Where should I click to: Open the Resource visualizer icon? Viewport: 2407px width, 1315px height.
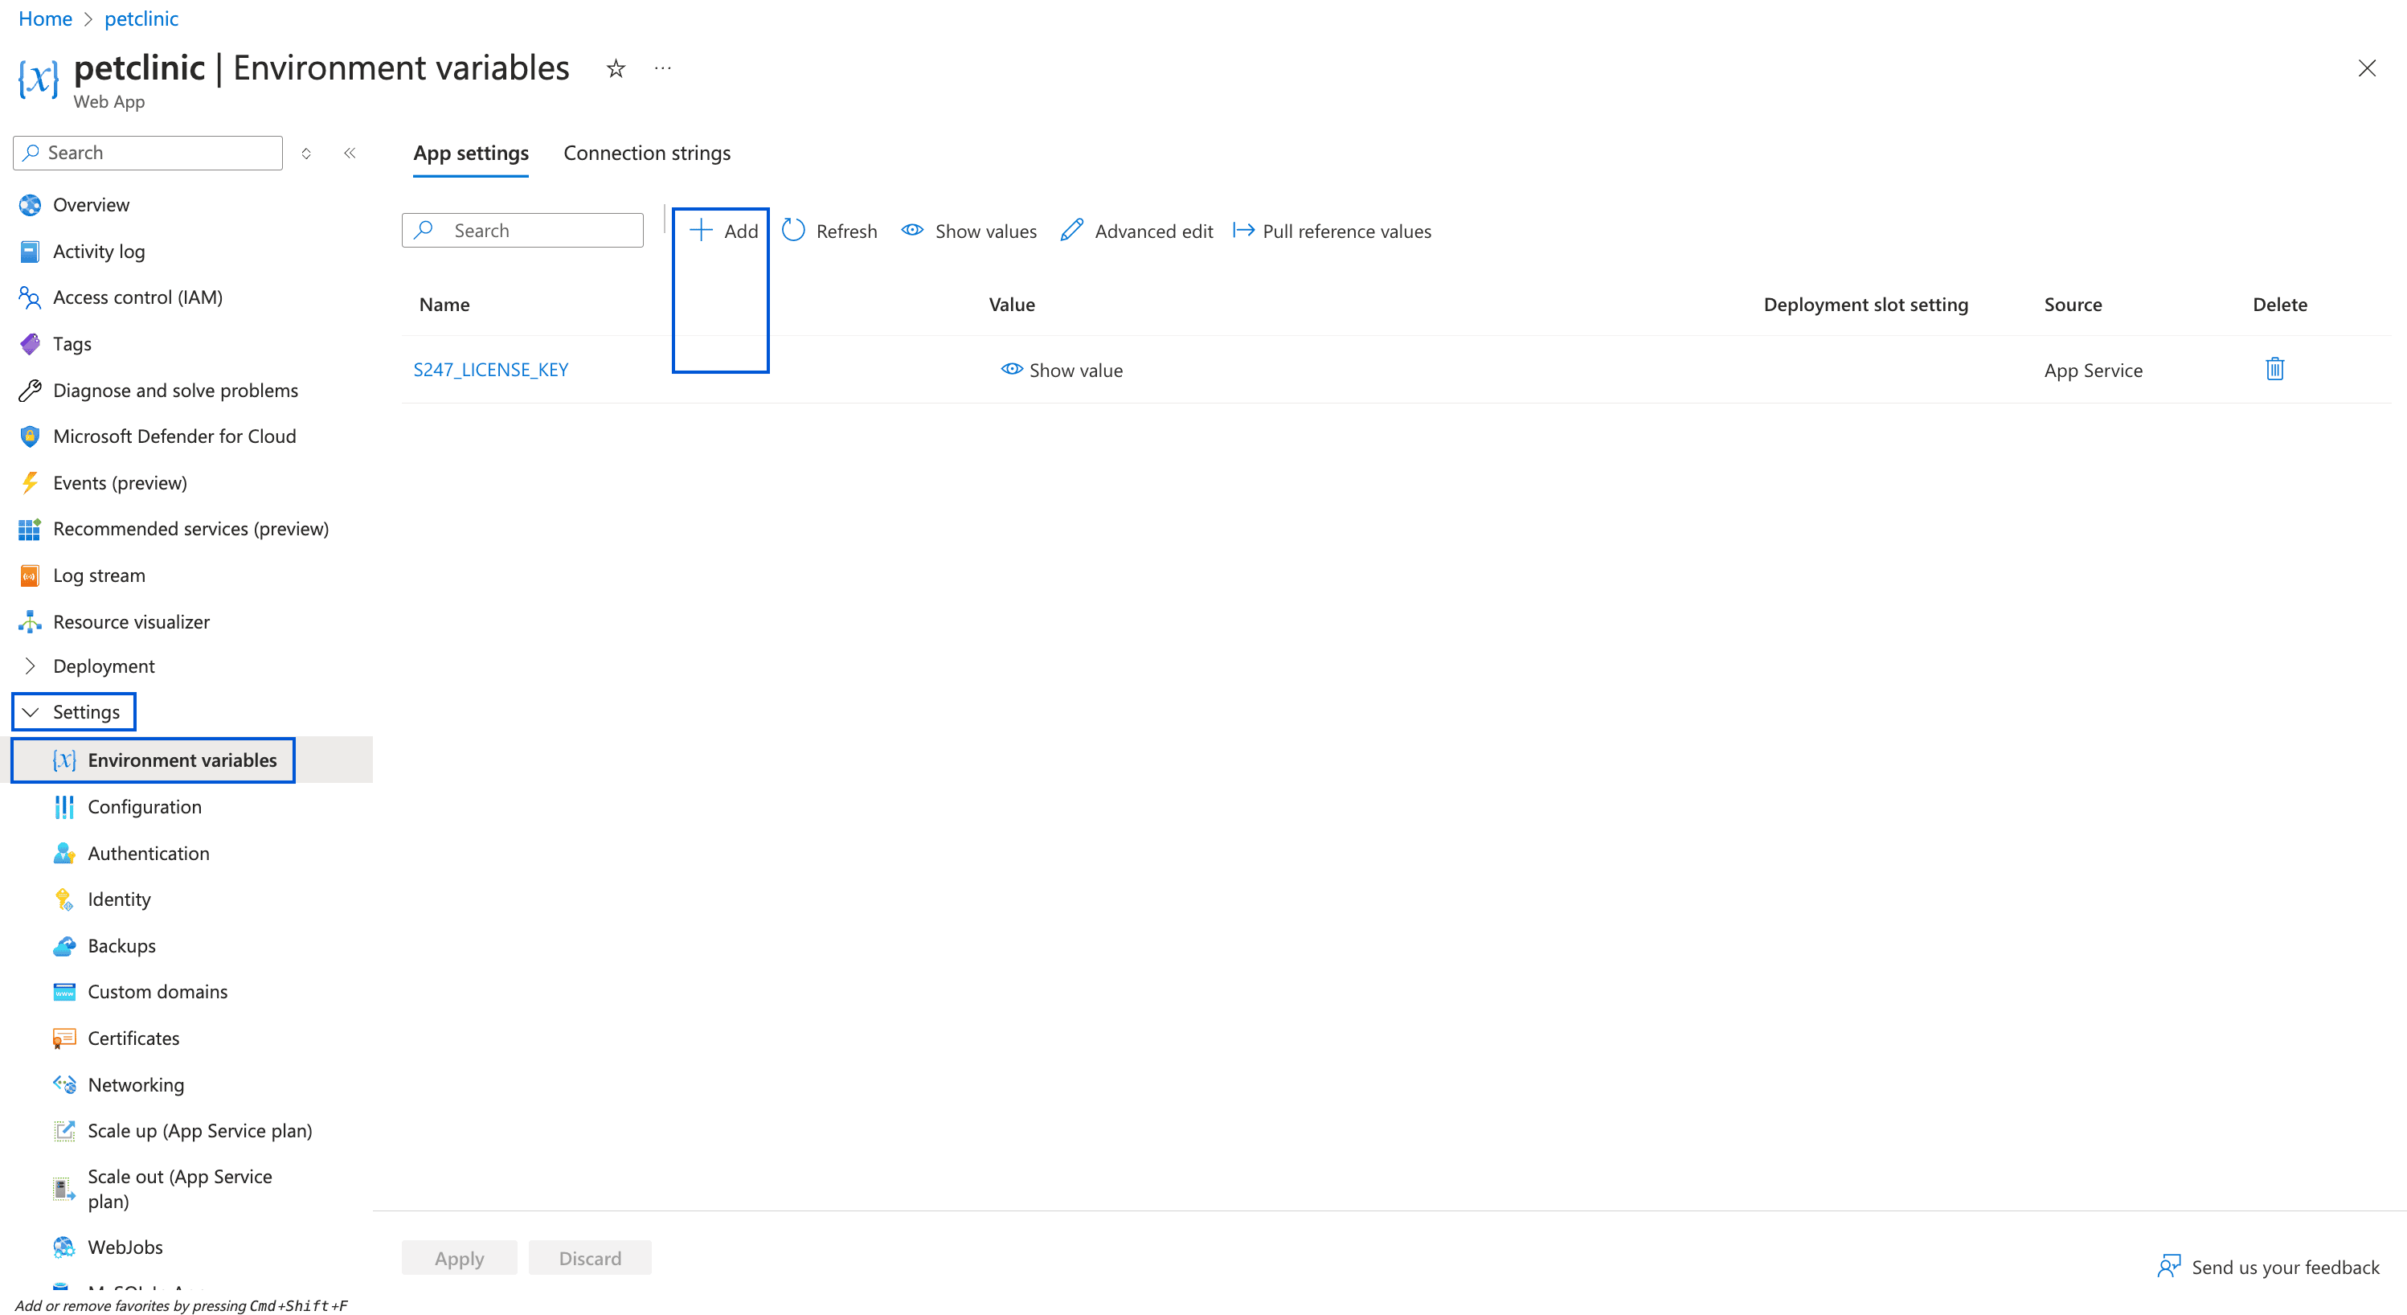tap(29, 621)
